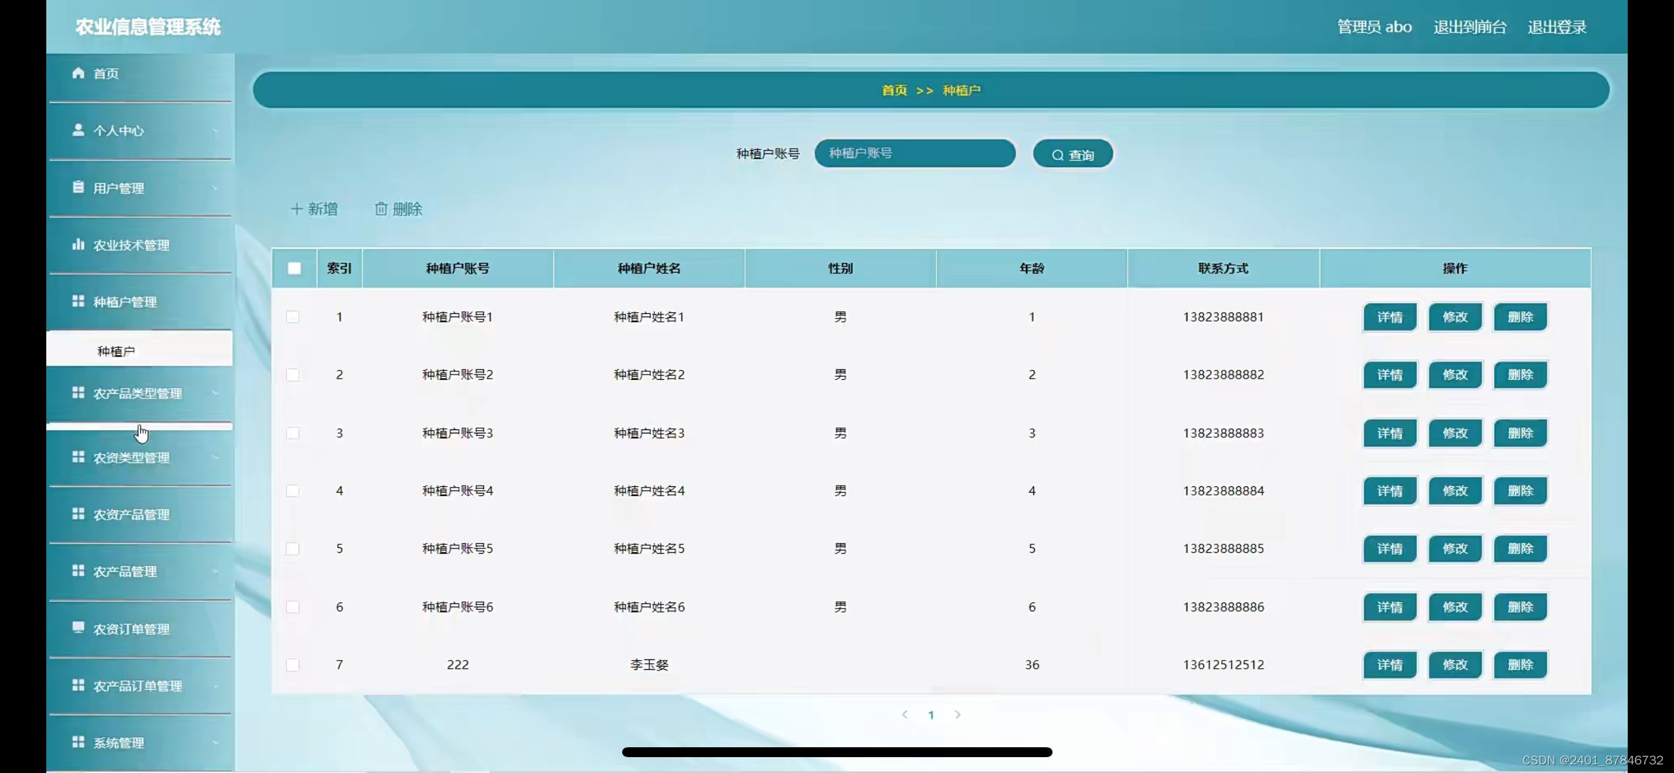The image size is (1674, 773).
Task: Click the grid icon beside 农产品订单管理
Action: [78, 684]
